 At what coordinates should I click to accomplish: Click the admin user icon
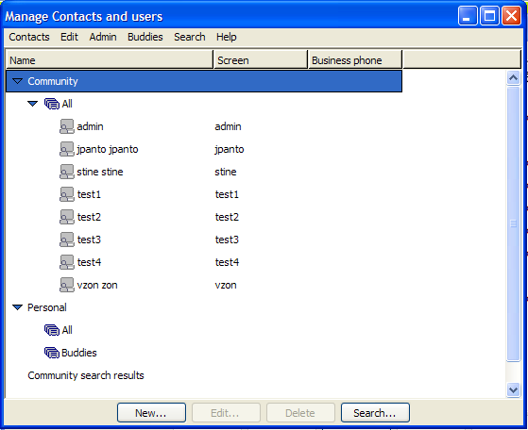click(67, 126)
